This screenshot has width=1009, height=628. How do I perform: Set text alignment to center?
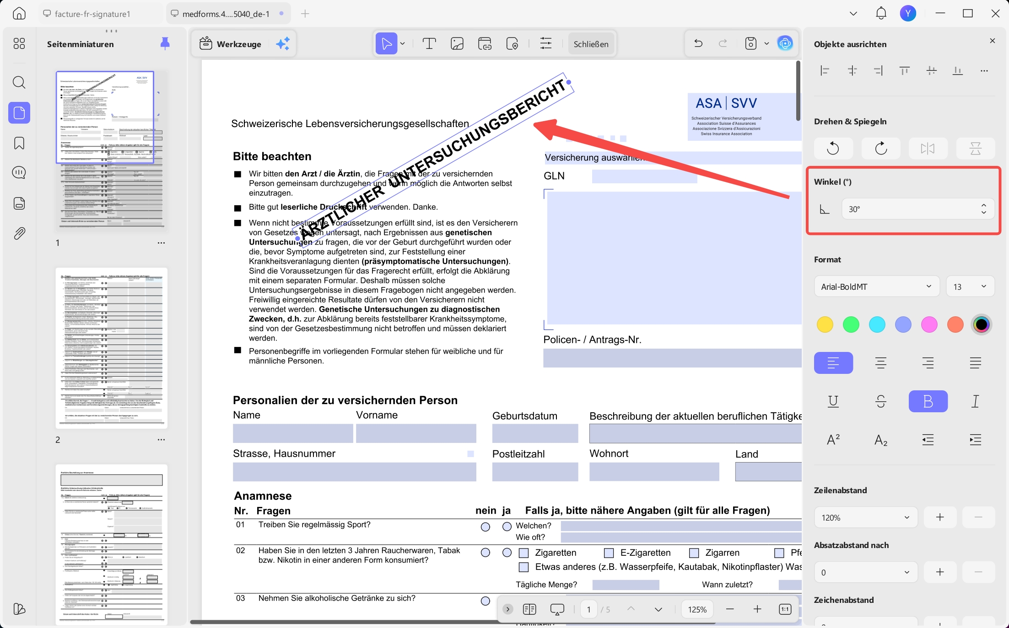[881, 363]
